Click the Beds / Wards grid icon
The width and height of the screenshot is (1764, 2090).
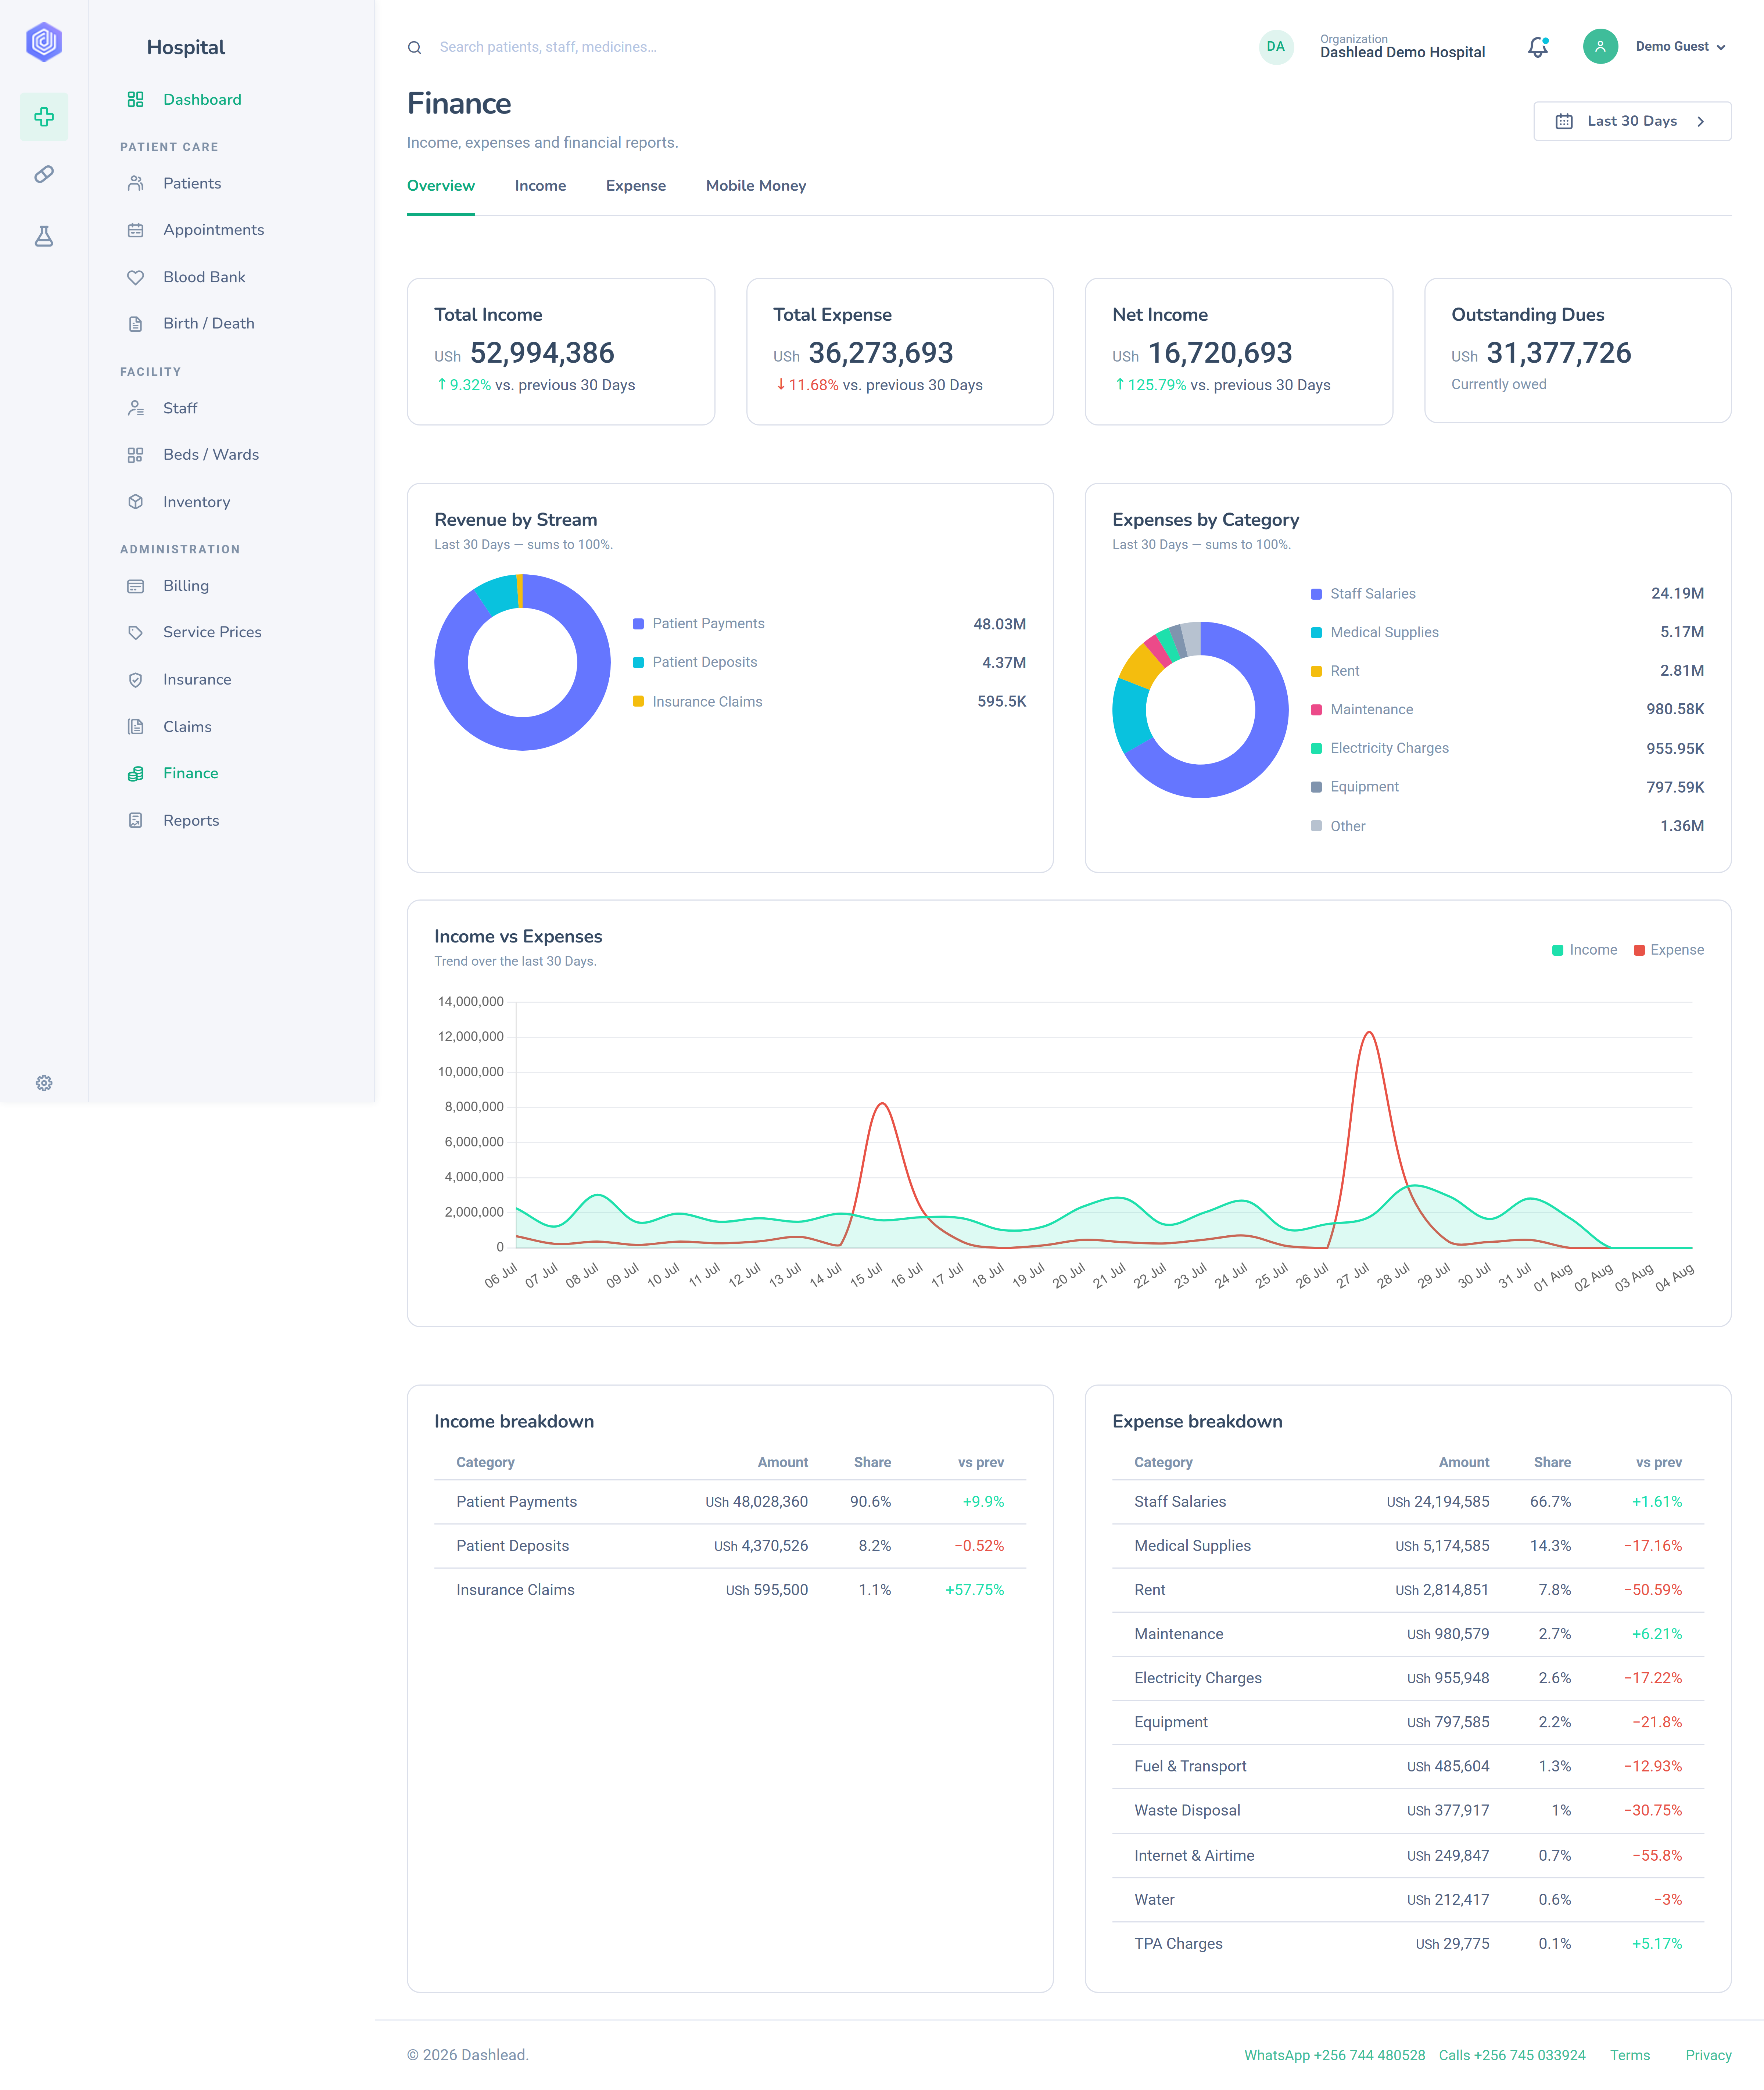pos(136,455)
